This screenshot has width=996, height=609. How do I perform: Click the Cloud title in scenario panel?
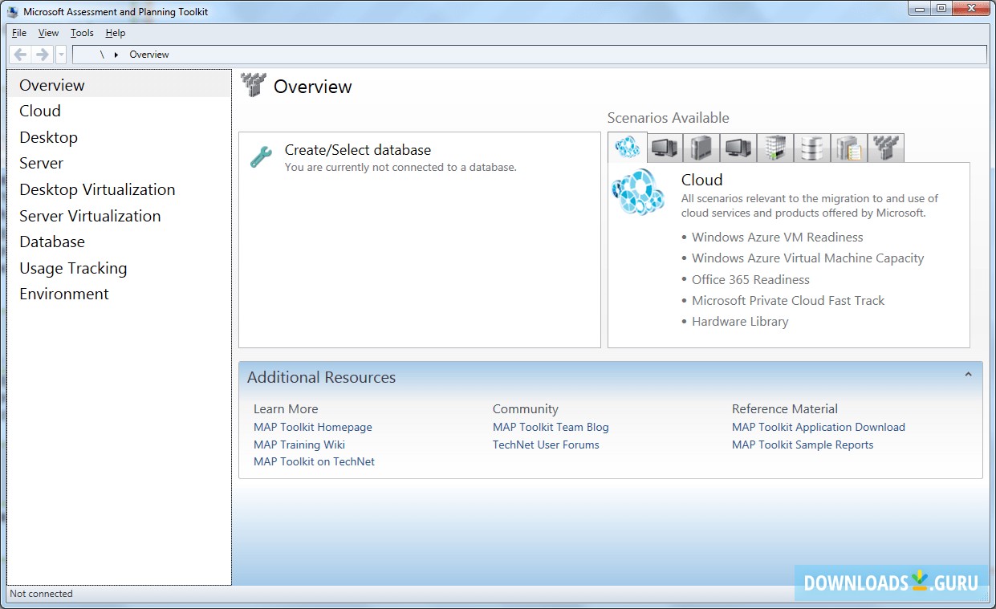click(702, 180)
